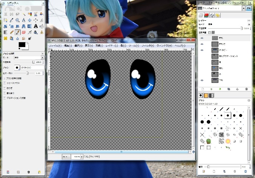255x178 pixels.
Task: Pick the Fuzzy Select magic wand tool
Action: (x=24, y=14)
